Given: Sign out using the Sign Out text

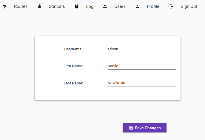Looking at the screenshot, I should 189,6.
